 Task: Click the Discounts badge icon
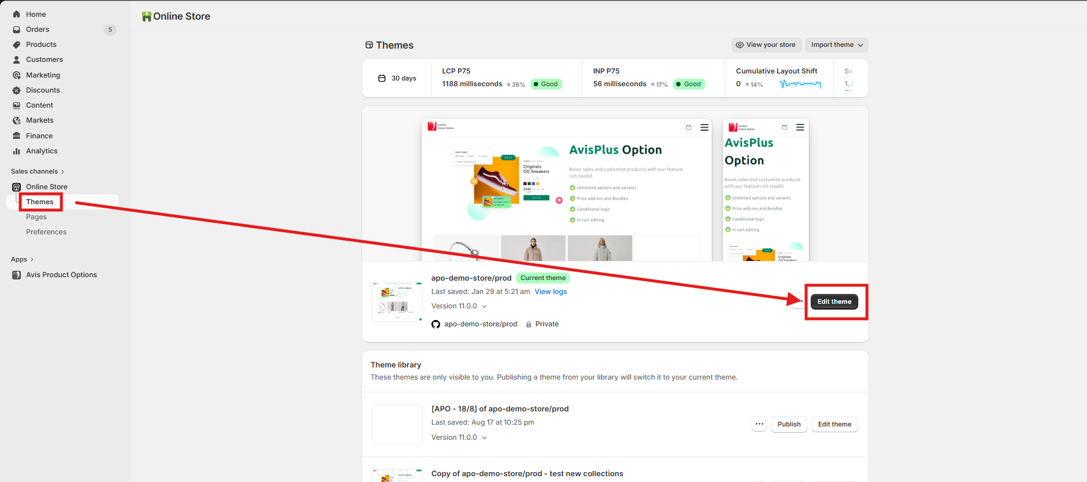pos(16,90)
